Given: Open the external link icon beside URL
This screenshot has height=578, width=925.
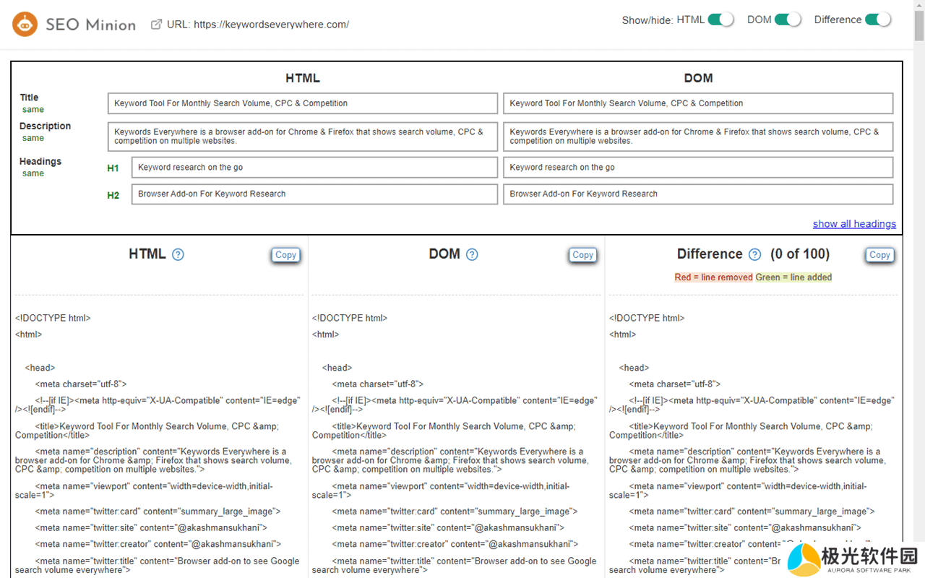Looking at the screenshot, I should tap(156, 25).
